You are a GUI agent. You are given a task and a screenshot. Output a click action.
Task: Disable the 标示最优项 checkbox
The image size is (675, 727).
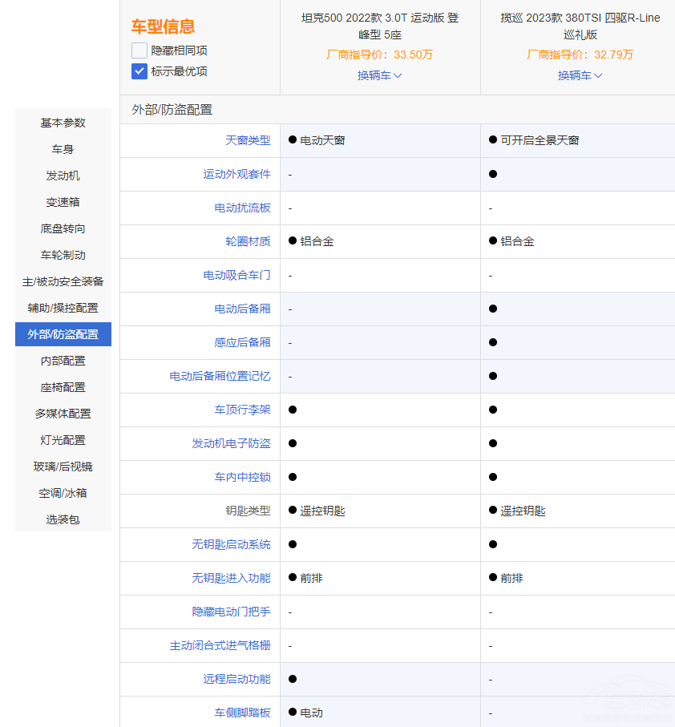tap(139, 71)
